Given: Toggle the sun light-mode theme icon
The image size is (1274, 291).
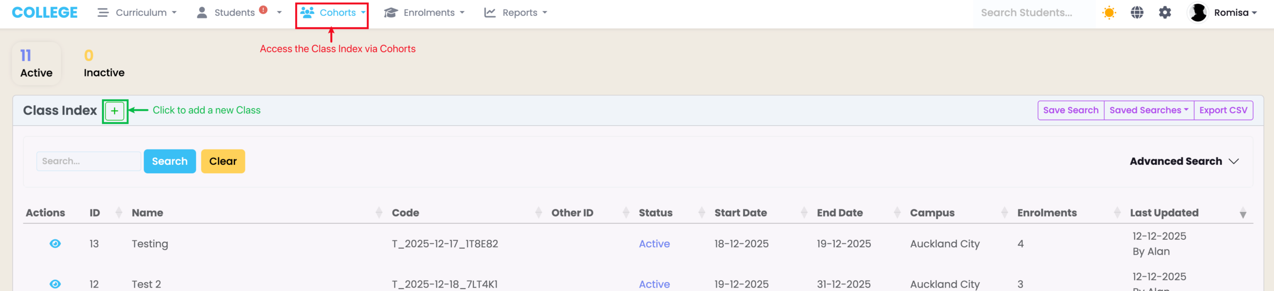Looking at the screenshot, I should click(x=1109, y=12).
